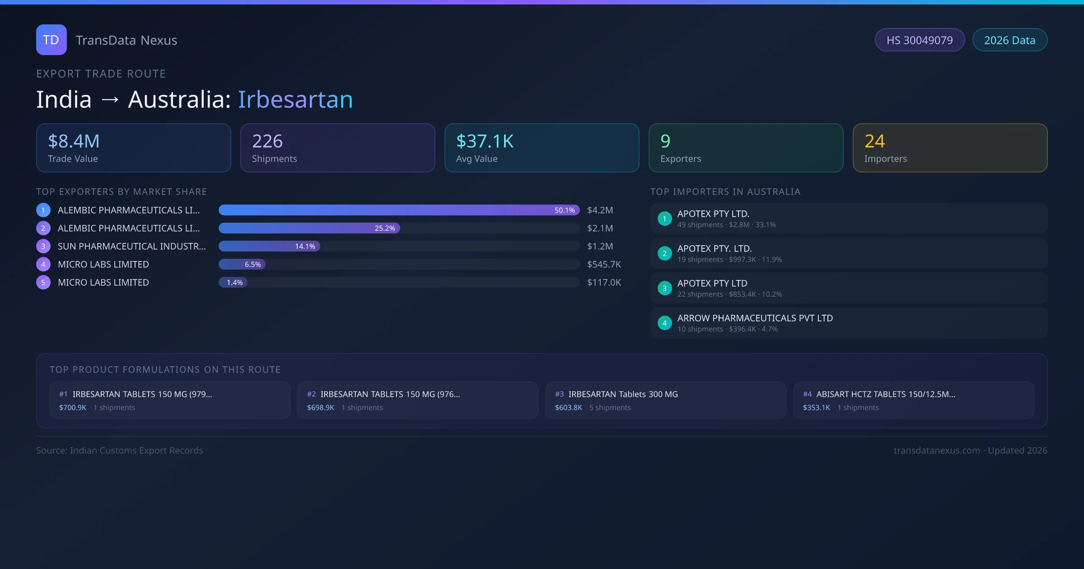This screenshot has height=569, width=1084.
Task: Click the transdatanexus.com footer link
Action: click(x=937, y=450)
